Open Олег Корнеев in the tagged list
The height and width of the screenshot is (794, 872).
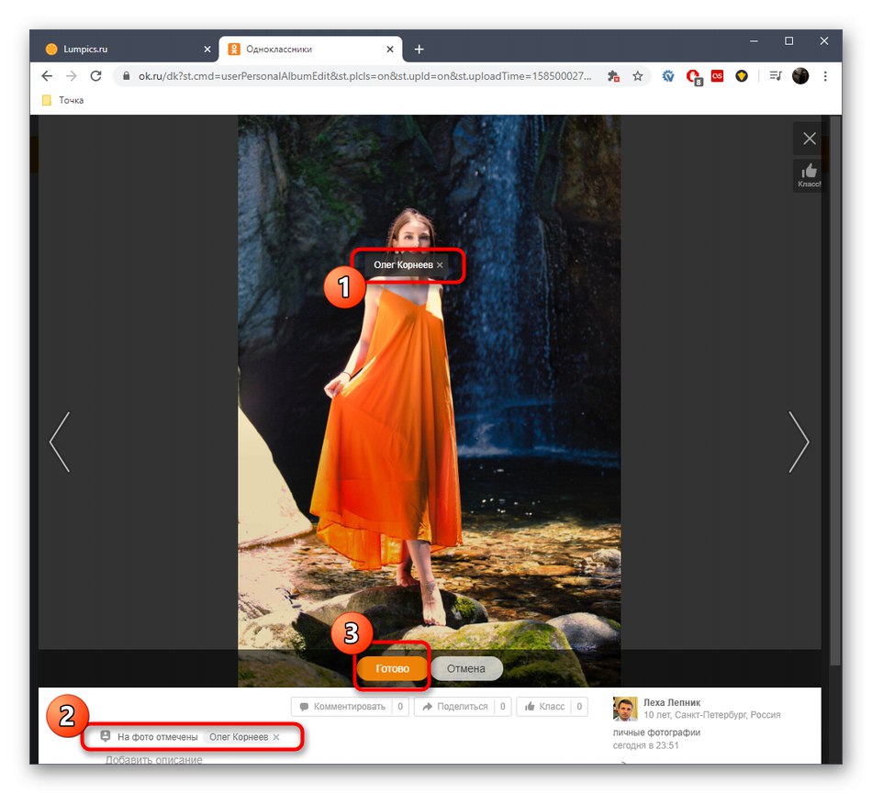(x=239, y=737)
